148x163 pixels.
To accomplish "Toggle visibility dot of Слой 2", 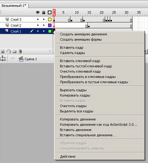I will [x=38, y=25].
